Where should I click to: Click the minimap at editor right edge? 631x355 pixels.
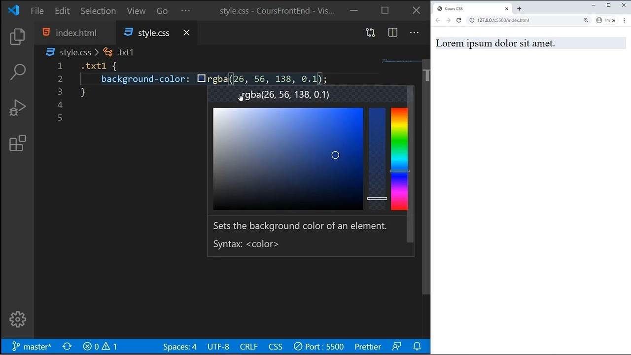click(x=402, y=61)
